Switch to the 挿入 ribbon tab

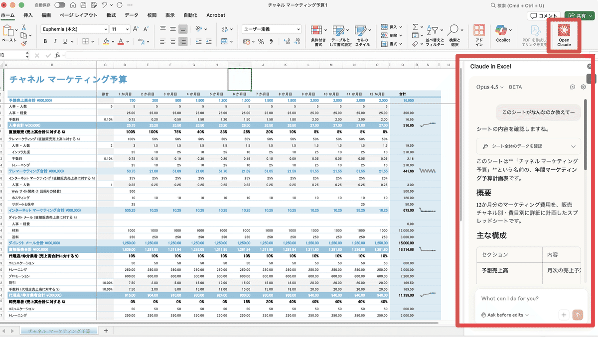(28, 15)
